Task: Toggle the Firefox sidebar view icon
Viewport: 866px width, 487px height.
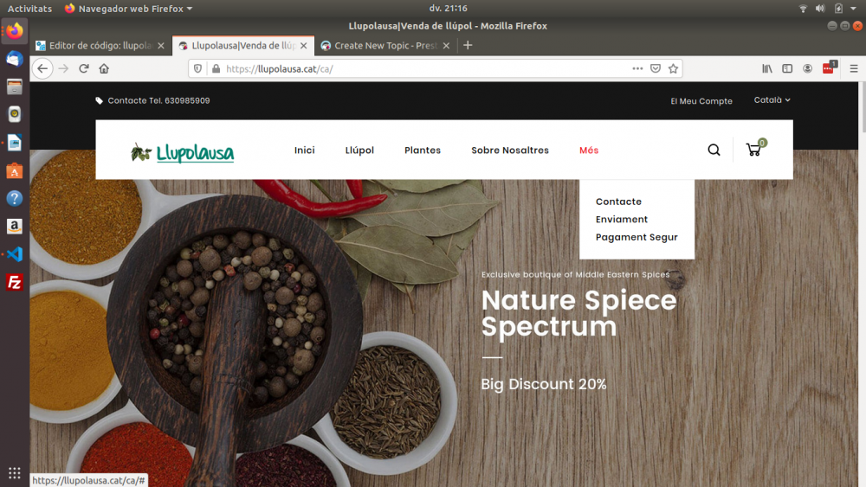Action: 787,69
